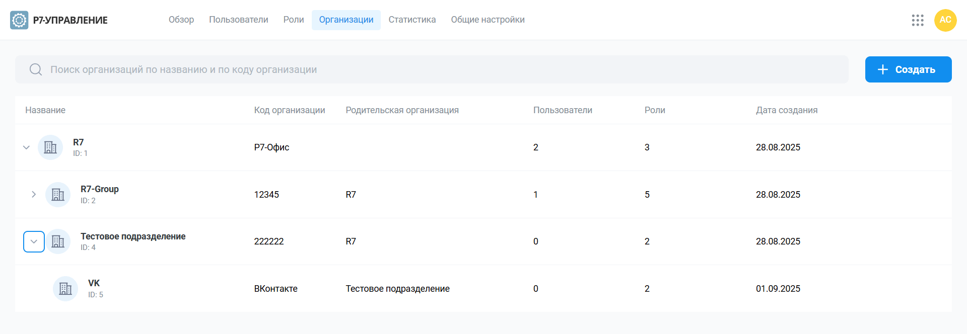This screenshot has width=967, height=334.
Task: Open the R7 organization name
Action: coord(79,142)
